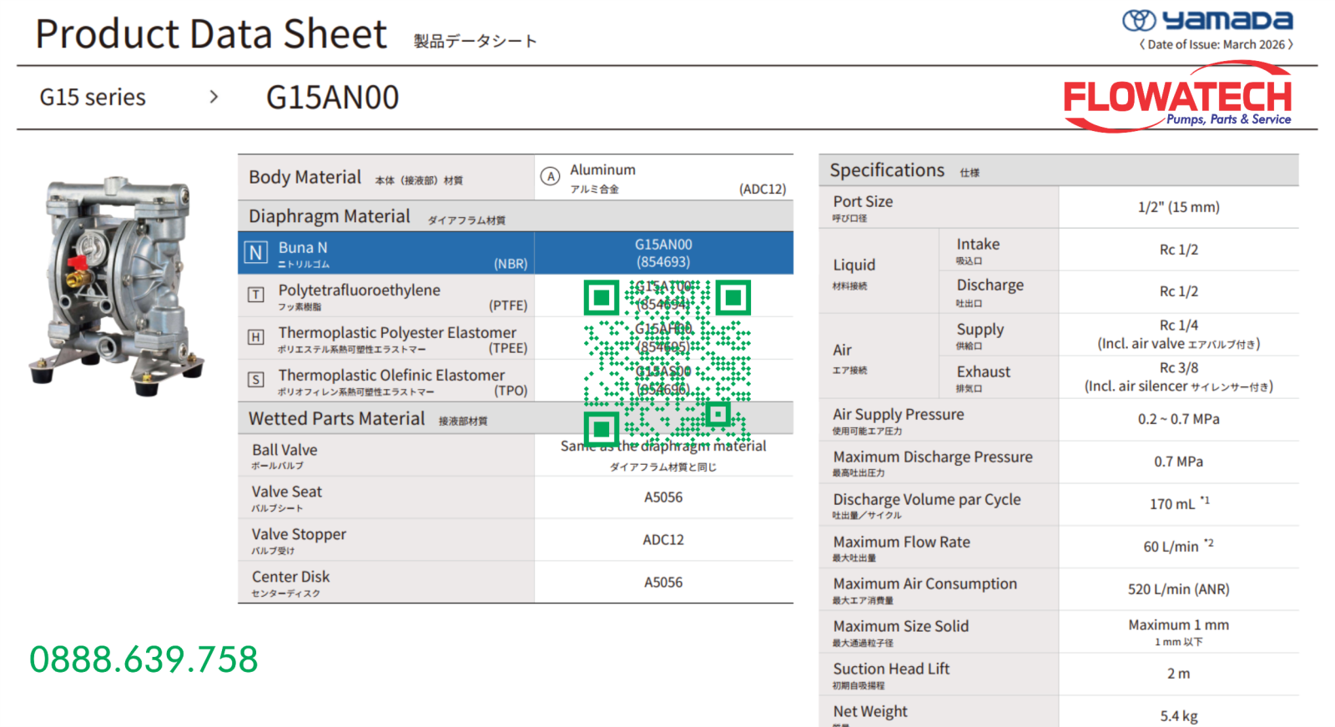Click the Valve Stopper ADC12 value

(x=663, y=540)
